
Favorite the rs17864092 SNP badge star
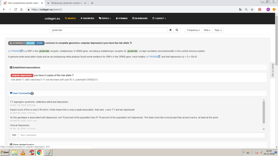click(x=10, y=43)
